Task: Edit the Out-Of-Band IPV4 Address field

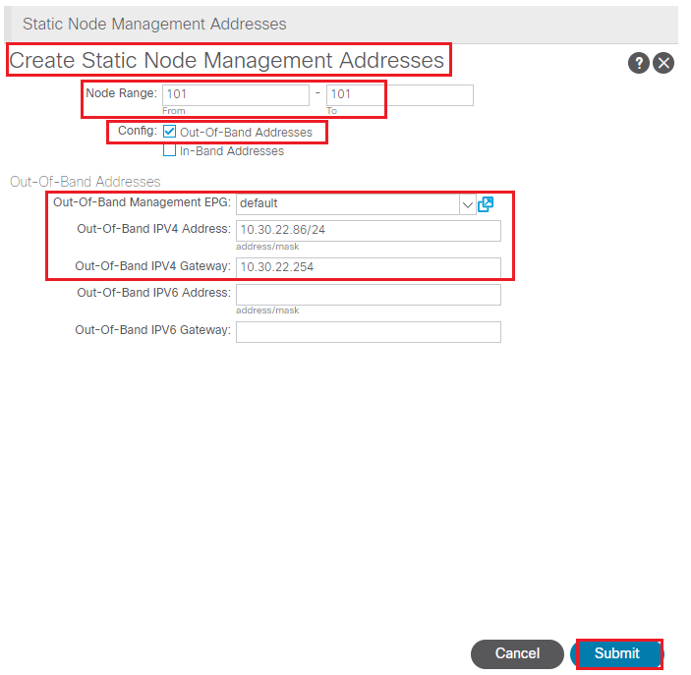Action: (x=369, y=231)
